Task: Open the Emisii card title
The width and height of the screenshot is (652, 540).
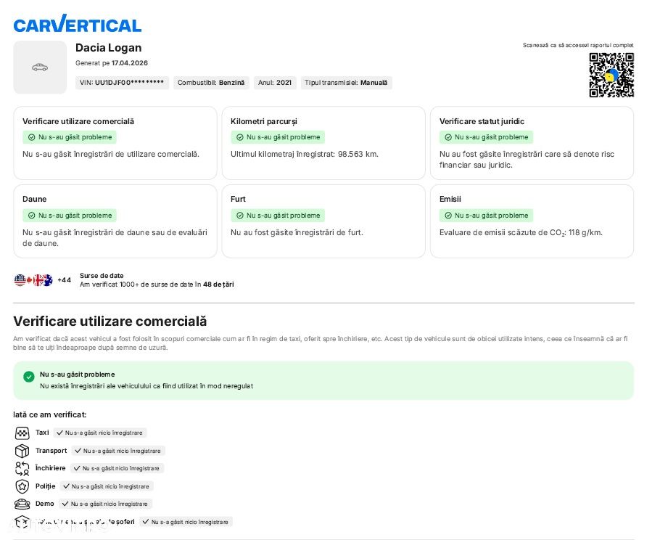Action: 450,200
